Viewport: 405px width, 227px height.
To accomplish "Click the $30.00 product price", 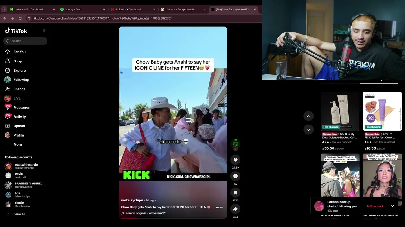I will pyautogui.click(x=328, y=148).
